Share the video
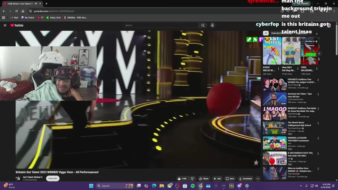 [204, 179]
